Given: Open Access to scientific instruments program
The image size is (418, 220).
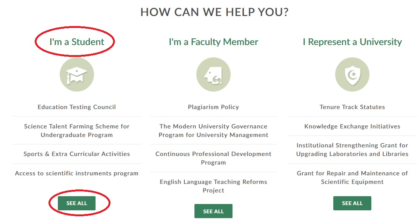Looking at the screenshot, I should 77,173.
